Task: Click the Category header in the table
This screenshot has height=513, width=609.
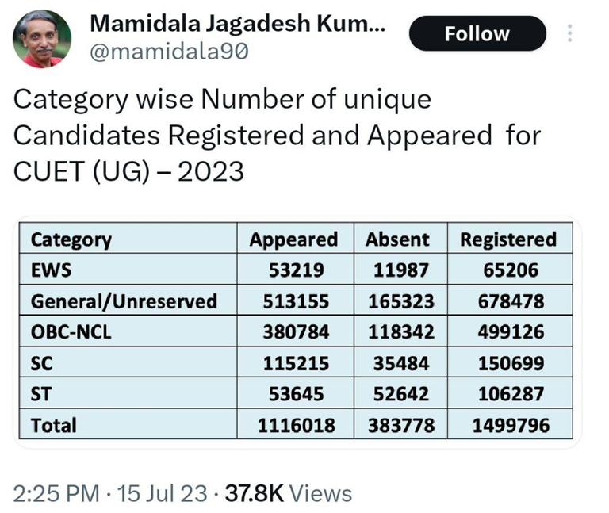Action: click(71, 239)
